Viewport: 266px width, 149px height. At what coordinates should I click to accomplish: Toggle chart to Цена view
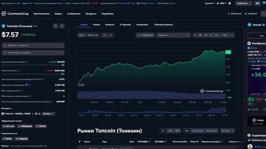coord(81,35)
